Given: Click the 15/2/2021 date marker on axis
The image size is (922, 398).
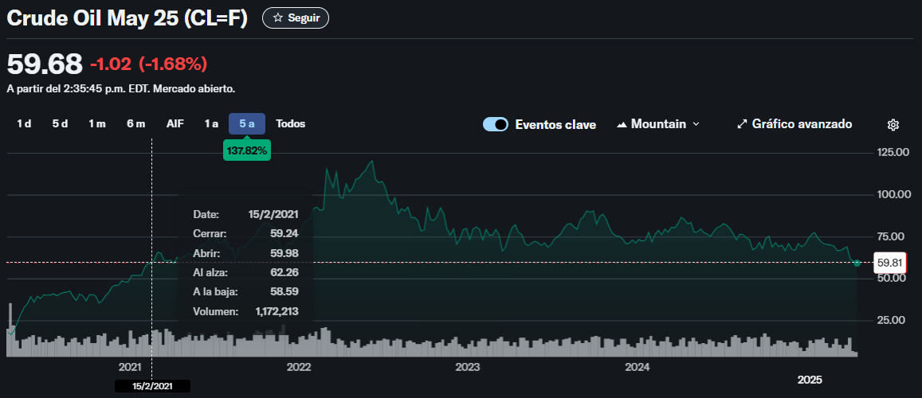Looking at the screenshot, I should pos(152,386).
